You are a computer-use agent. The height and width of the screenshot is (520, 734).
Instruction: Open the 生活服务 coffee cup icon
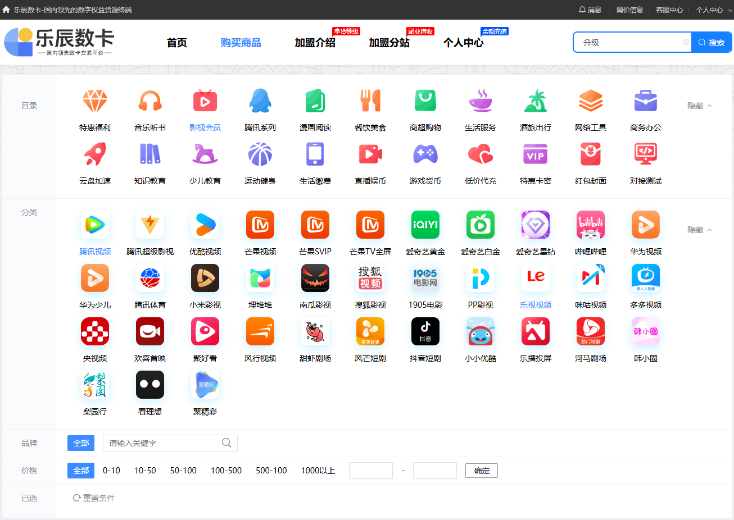coord(481,101)
